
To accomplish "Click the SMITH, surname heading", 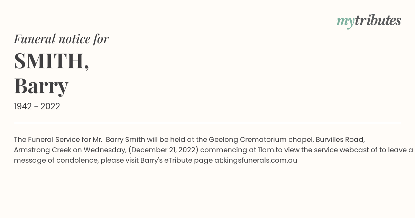I will 52,61.
